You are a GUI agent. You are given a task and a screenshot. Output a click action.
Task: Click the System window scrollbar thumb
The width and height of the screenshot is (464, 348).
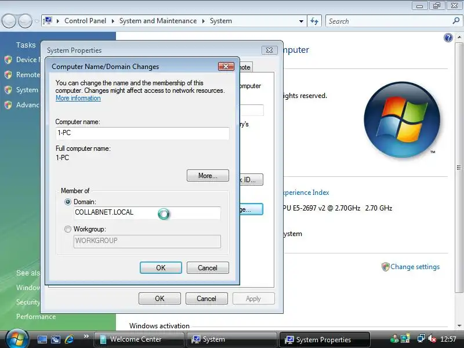tap(459, 167)
